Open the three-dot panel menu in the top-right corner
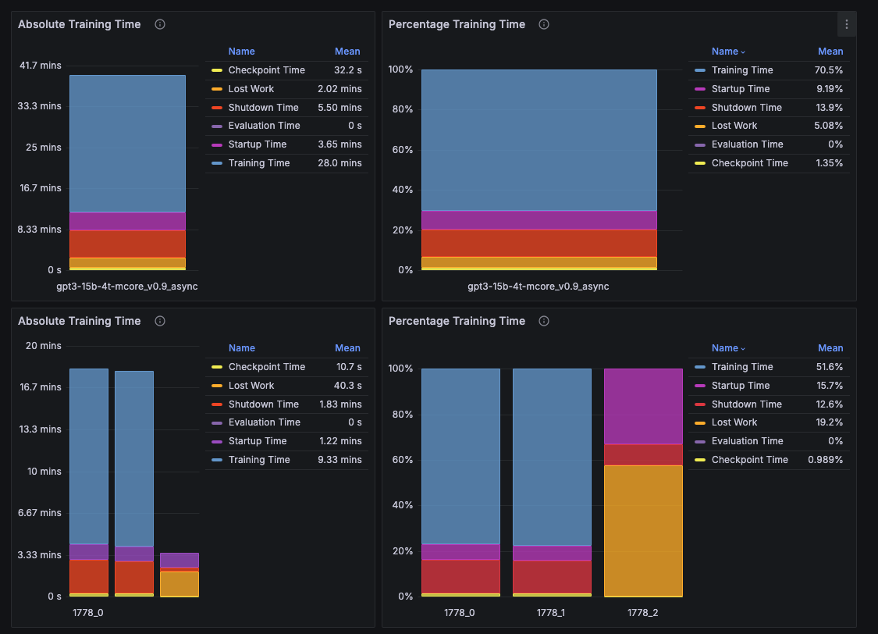The height and width of the screenshot is (634, 878). click(846, 24)
